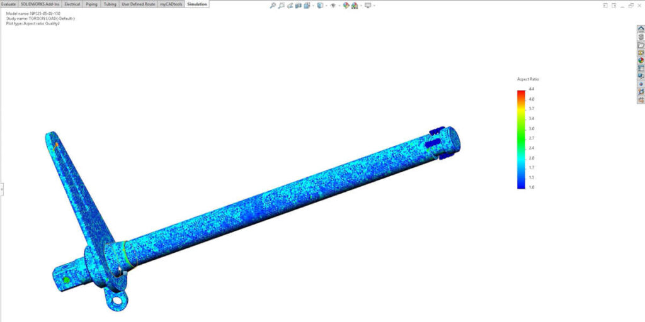Open View Orientation dropdown arrow
The height and width of the screenshot is (322, 645).
(313, 6)
